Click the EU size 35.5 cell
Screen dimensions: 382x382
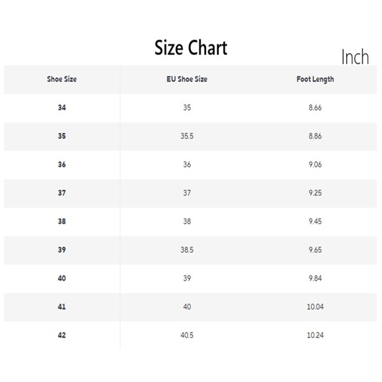click(187, 136)
